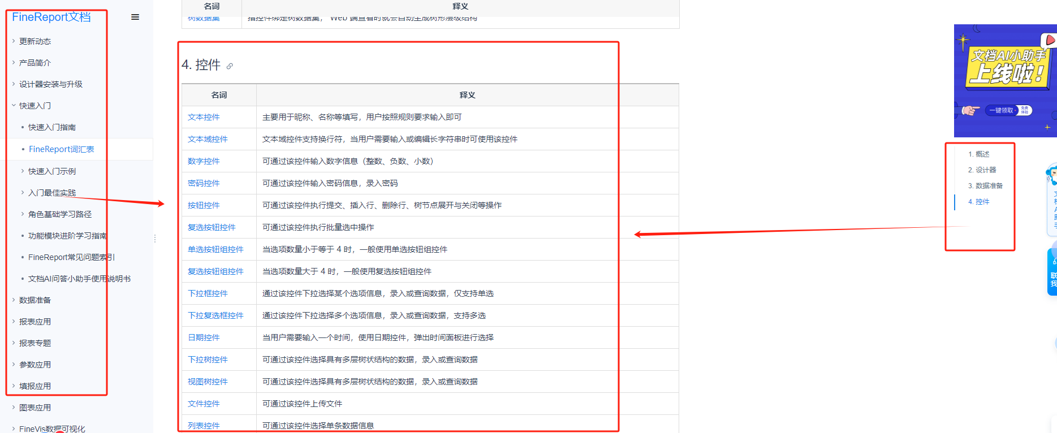Viewport: 1057px width, 433px height.
Task: Jump to 2. 设计器 in page outline
Action: (x=982, y=170)
